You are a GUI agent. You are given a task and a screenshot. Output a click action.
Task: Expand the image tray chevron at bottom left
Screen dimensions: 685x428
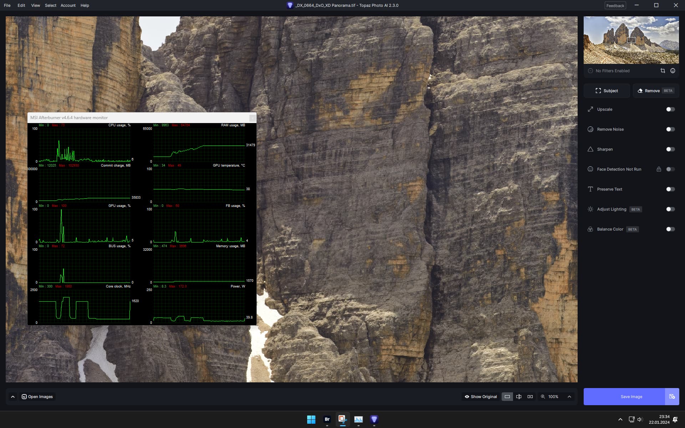click(13, 397)
